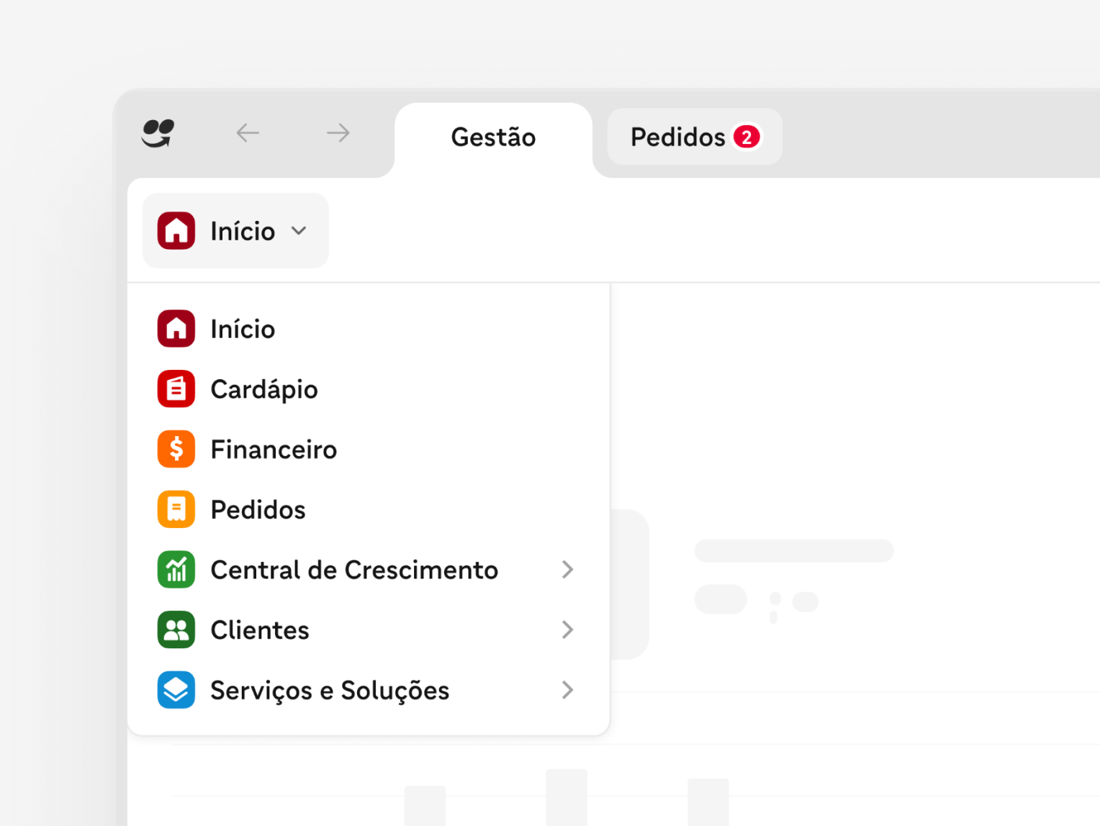Expand the Serviços e Soluções submenu
This screenshot has height=826, width=1100.
pos(568,689)
